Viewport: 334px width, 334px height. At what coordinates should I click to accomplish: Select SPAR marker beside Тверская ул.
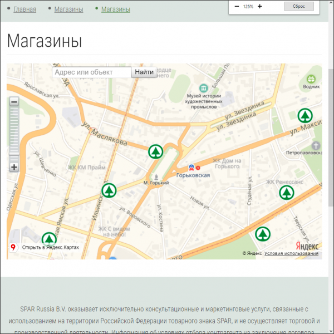(x=263, y=234)
